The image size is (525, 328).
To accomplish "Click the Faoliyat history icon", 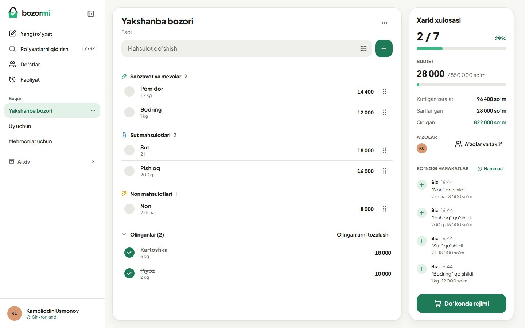I will click(x=12, y=79).
